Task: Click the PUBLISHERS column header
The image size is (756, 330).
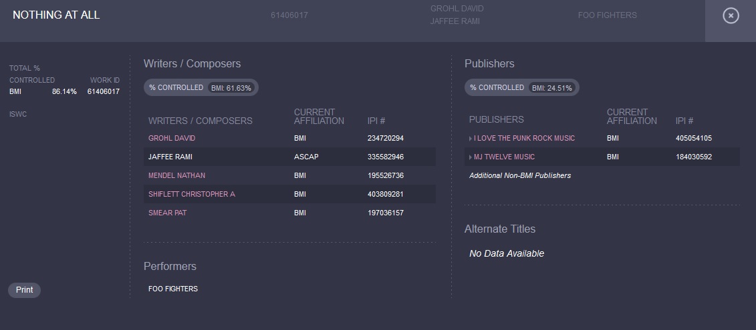Action: tap(496, 119)
